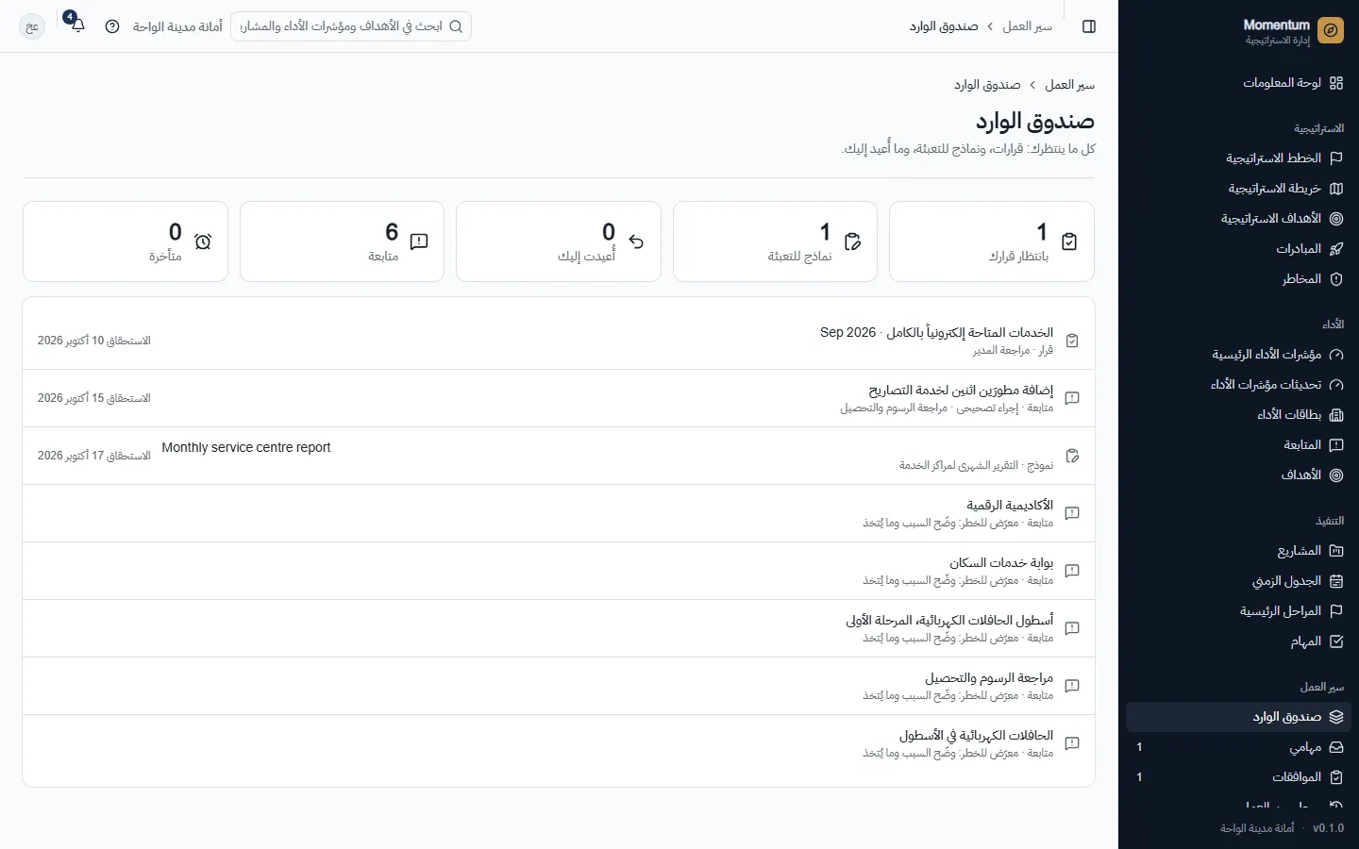Viewport: 1359px width, 849px height.
Task: Click the decision icon on الخدمات المتاحة row
Action: [1072, 341]
